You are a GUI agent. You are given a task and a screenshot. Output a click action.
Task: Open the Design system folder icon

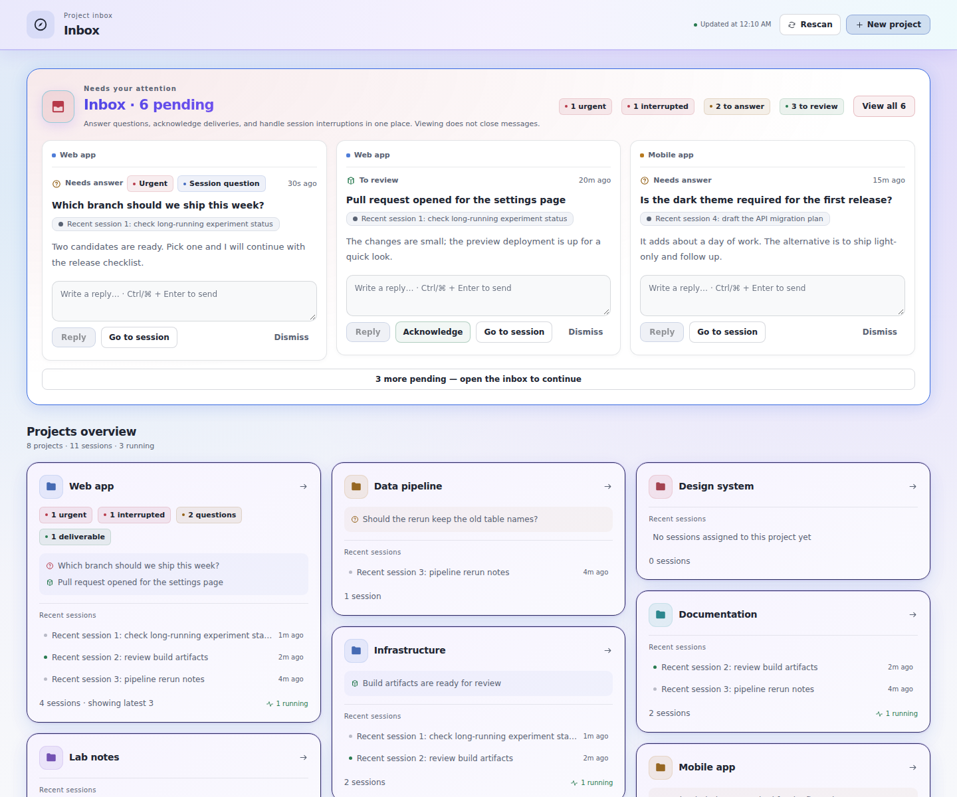click(661, 486)
